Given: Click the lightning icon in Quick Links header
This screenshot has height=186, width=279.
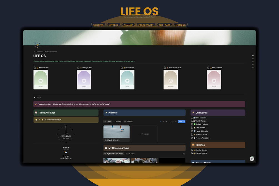Looking at the screenshot, I should click(193, 113).
